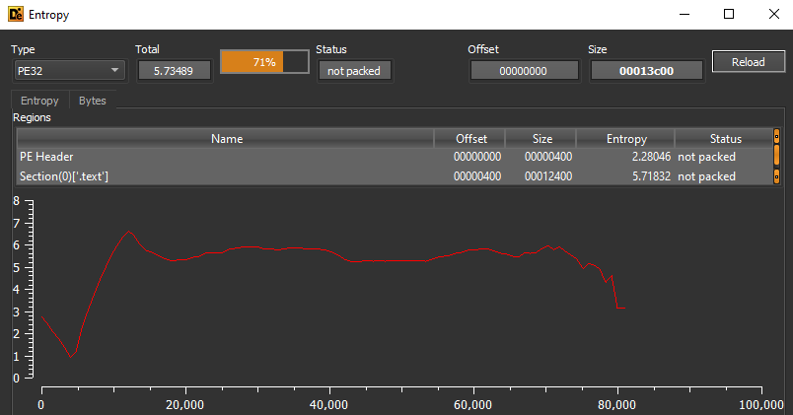Maximize the Entropy window
This screenshot has width=793, height=415.
pos(729,15)
